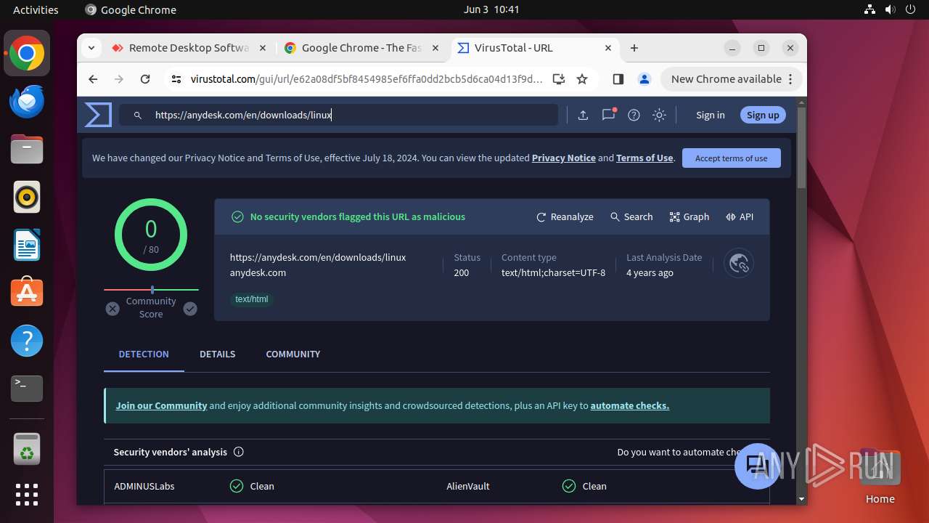The image size is (929, 523).
Task: Click Security vendors' analysis info icon
Action: pos(238,452)
